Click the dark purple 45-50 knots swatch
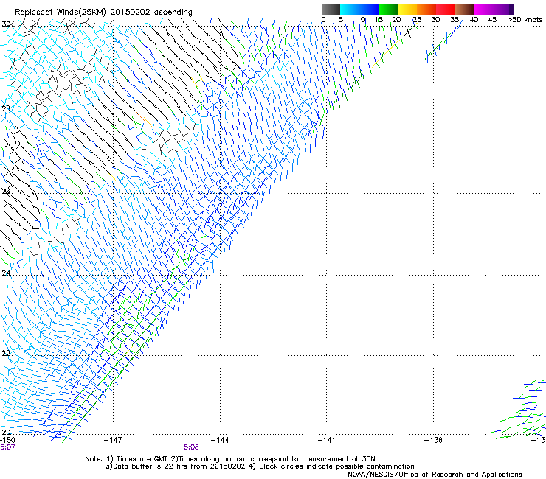This screenshot has width=546, height=479. [x=503, y=9]
